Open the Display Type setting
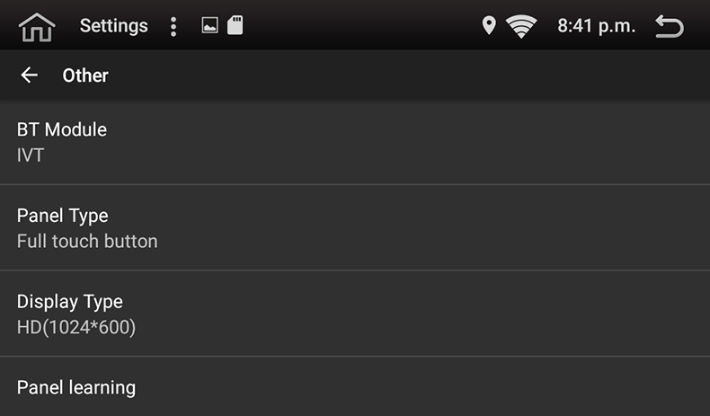 click(355, 314)
